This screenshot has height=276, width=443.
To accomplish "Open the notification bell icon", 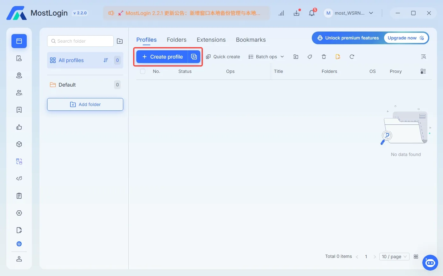I will pos(312,13).
